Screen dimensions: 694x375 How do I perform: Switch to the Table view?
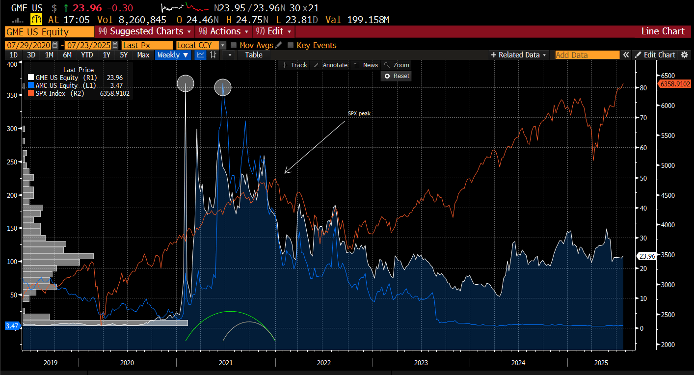[x=254, y=55]
